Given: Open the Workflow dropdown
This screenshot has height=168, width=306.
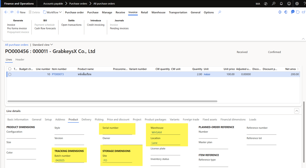Looking at the screenshot, I should pyautogui.click(x=52, y=12).
